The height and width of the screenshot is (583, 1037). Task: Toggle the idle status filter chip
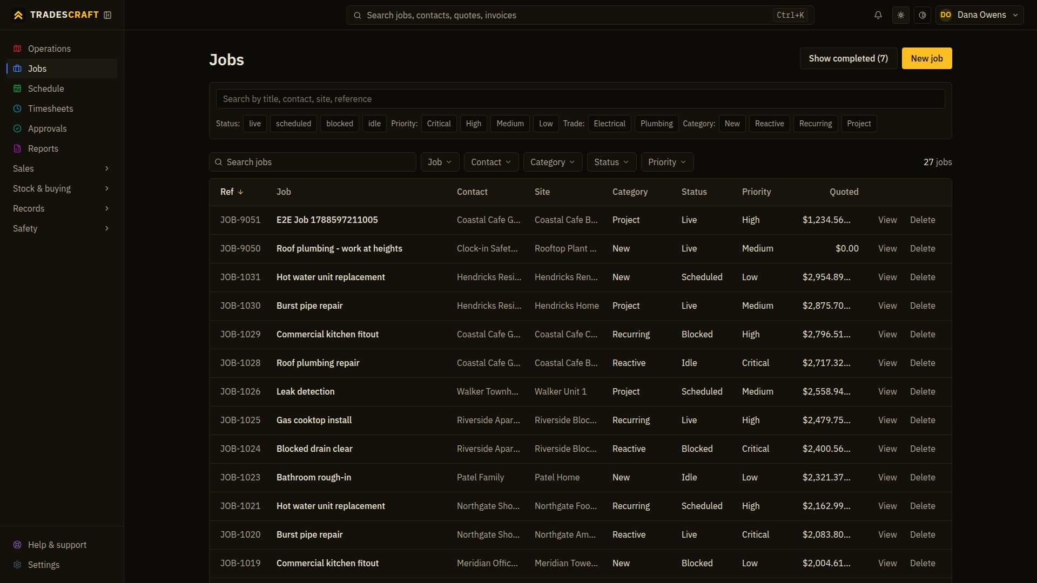click(x=374, y=124)
